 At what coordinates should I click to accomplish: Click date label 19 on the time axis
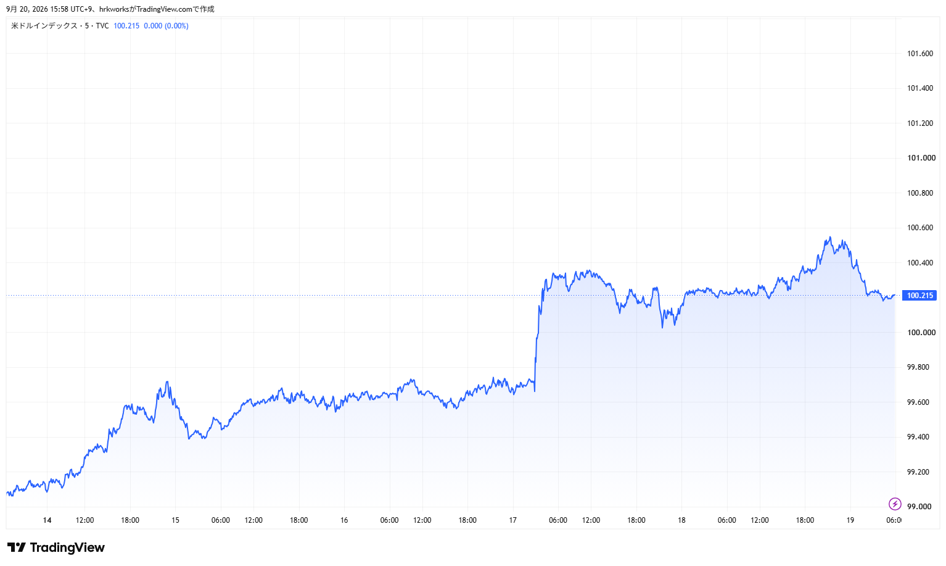pyautogui.click(x=850, y=520)
